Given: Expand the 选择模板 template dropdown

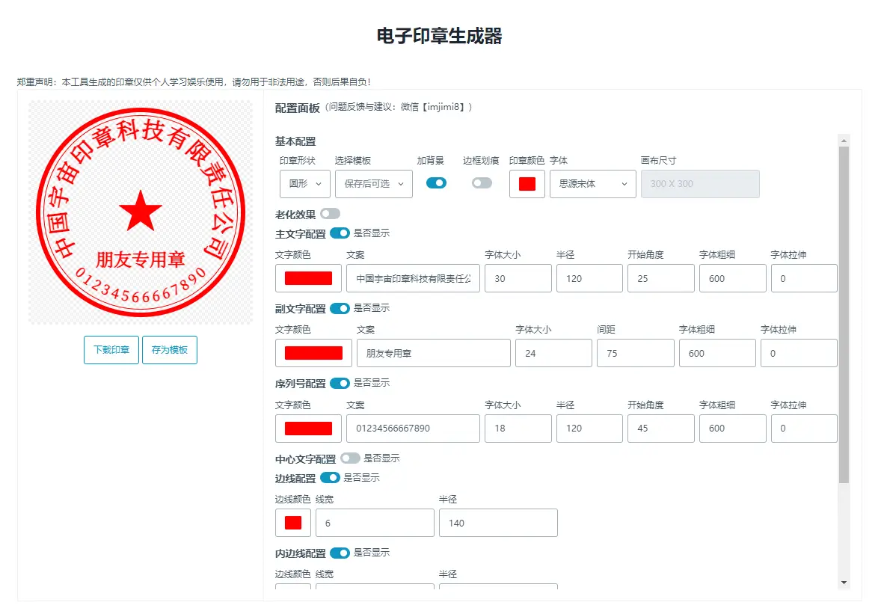Looking at the screenshot, I should 373,183.
